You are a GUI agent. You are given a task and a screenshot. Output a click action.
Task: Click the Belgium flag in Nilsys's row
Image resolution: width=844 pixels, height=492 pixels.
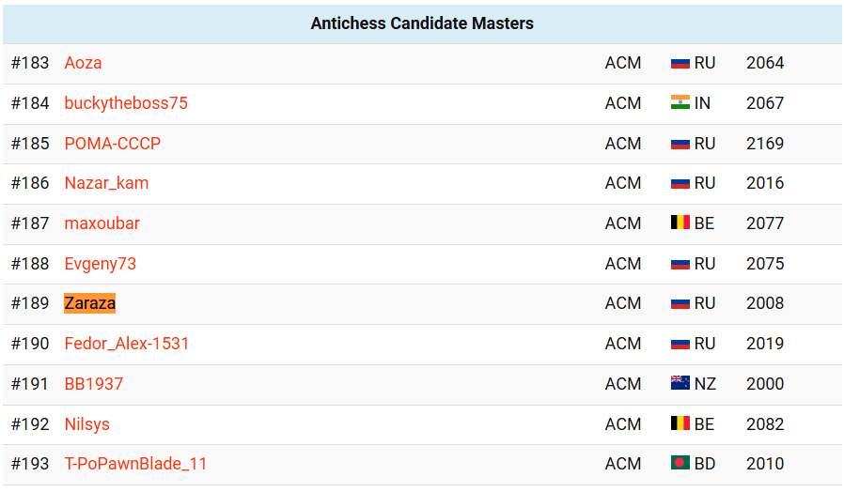pos(680,423)
